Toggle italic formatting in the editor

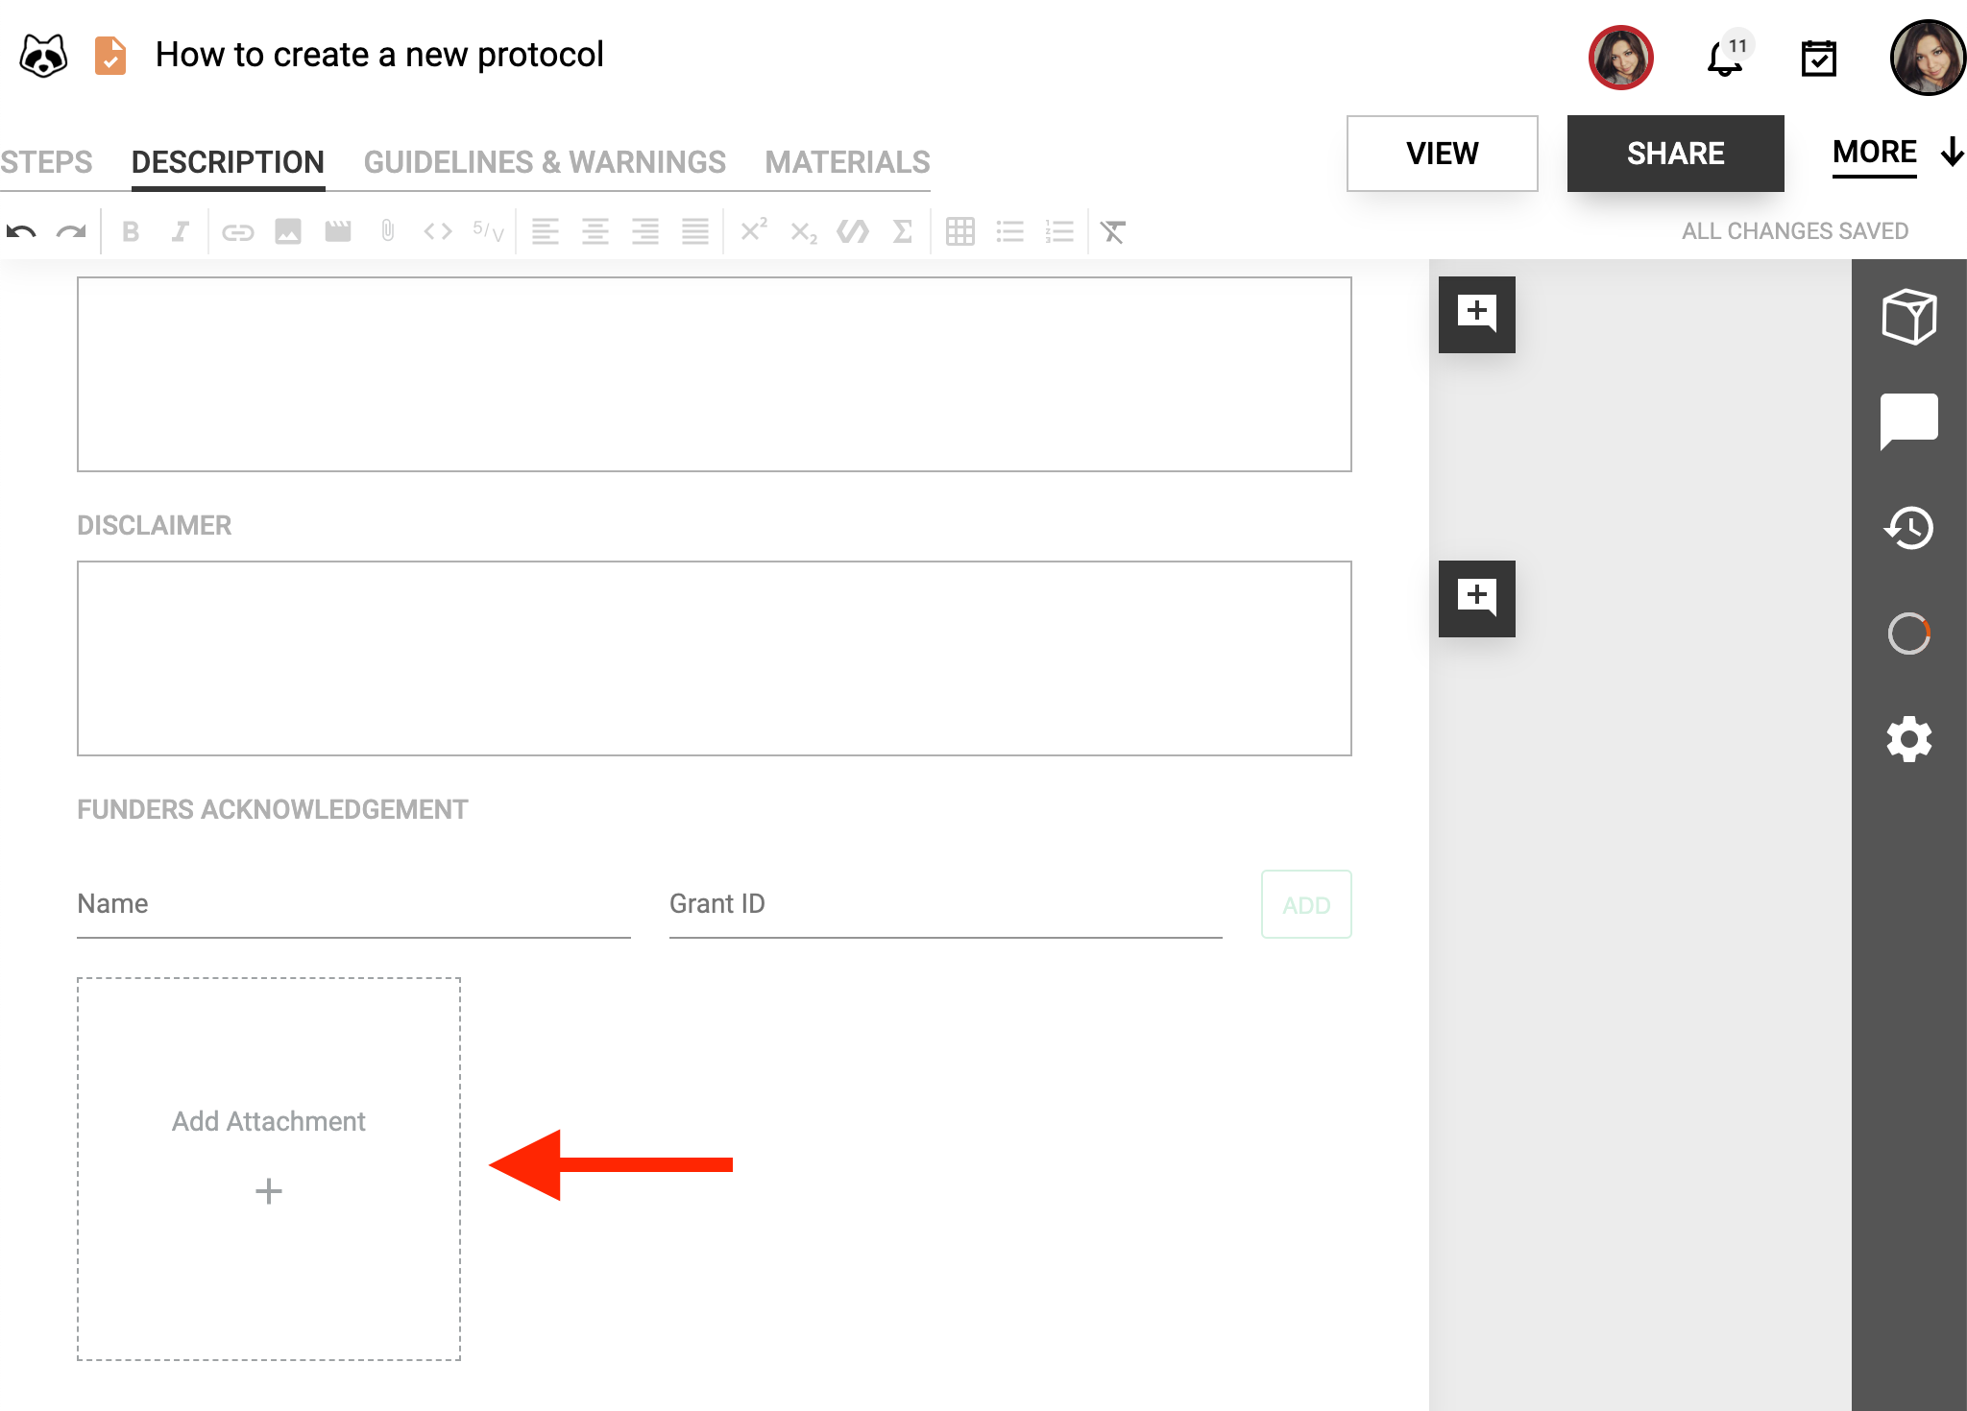(x=181, y=230)
